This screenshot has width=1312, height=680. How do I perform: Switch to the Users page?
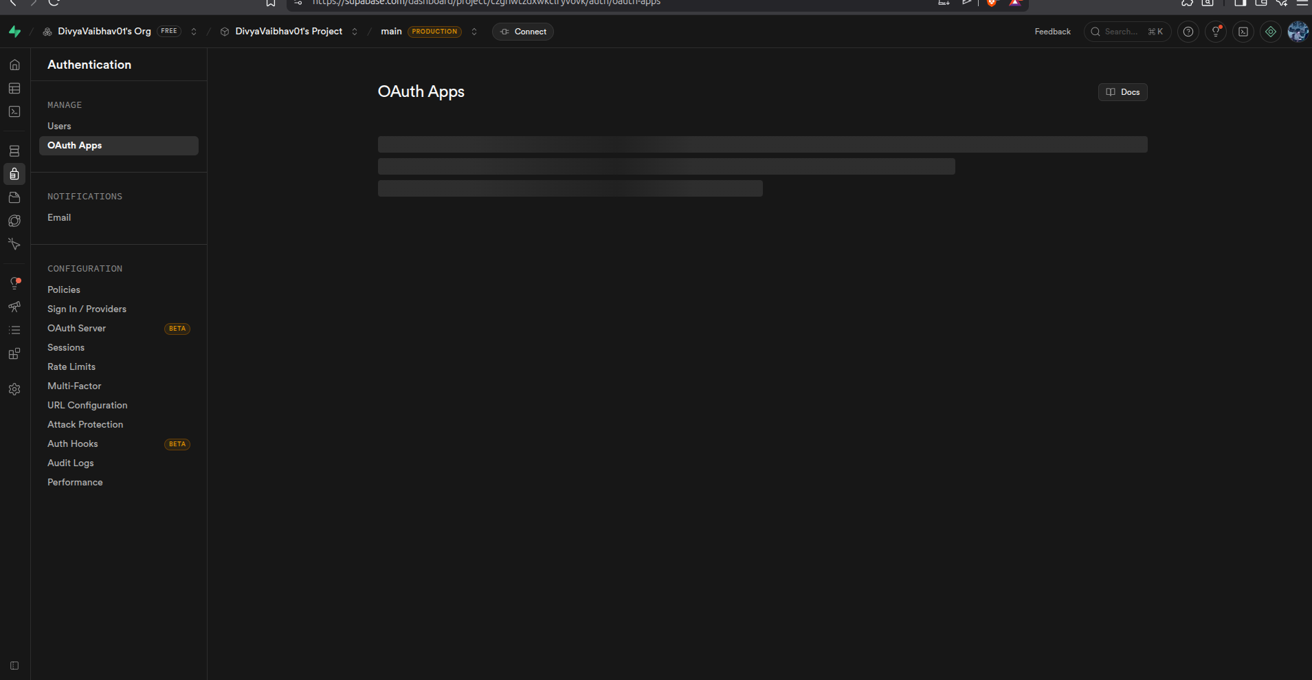click(59, 125)
